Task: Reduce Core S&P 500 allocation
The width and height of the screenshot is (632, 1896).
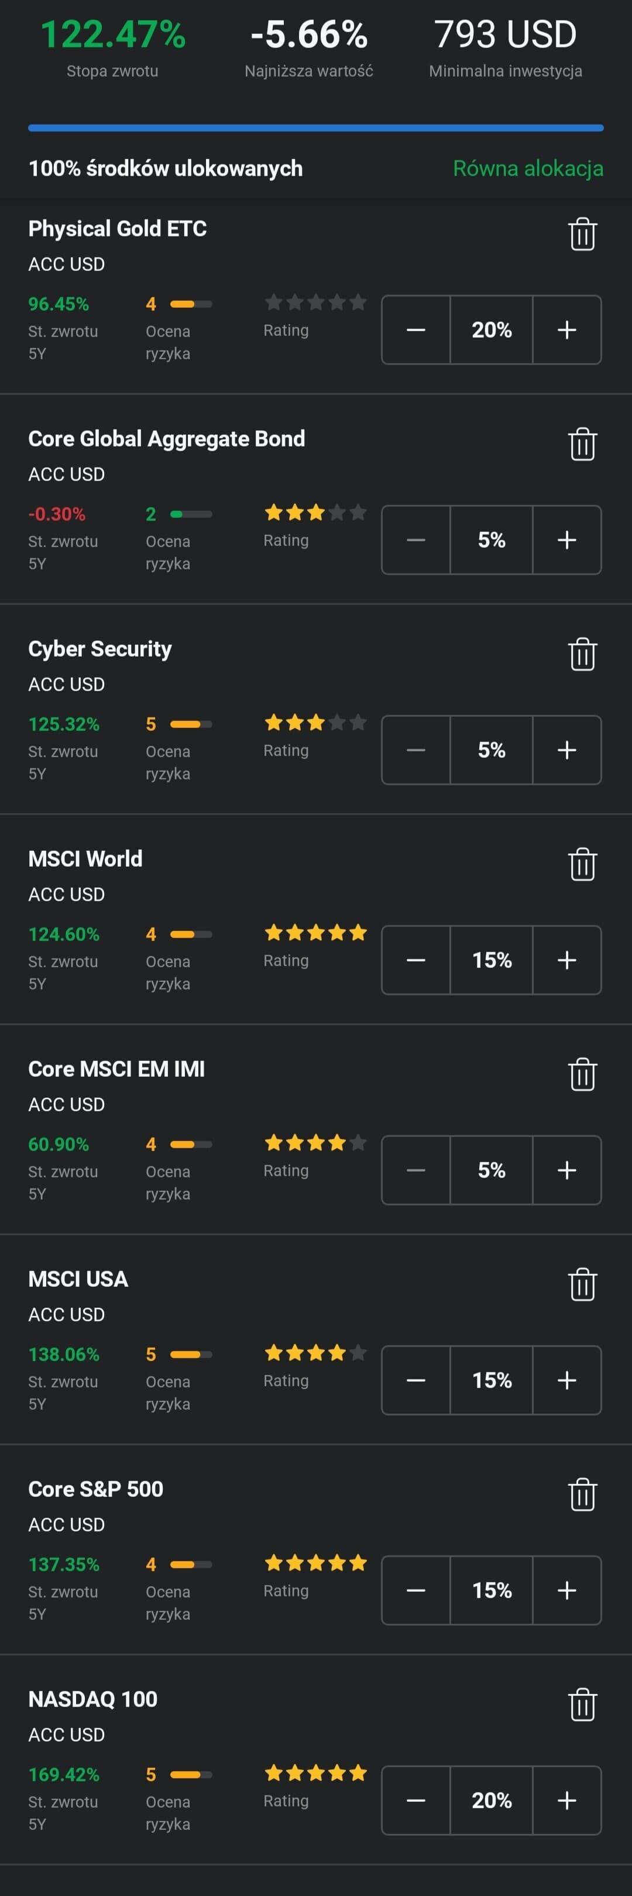Action: (415, 1591)
